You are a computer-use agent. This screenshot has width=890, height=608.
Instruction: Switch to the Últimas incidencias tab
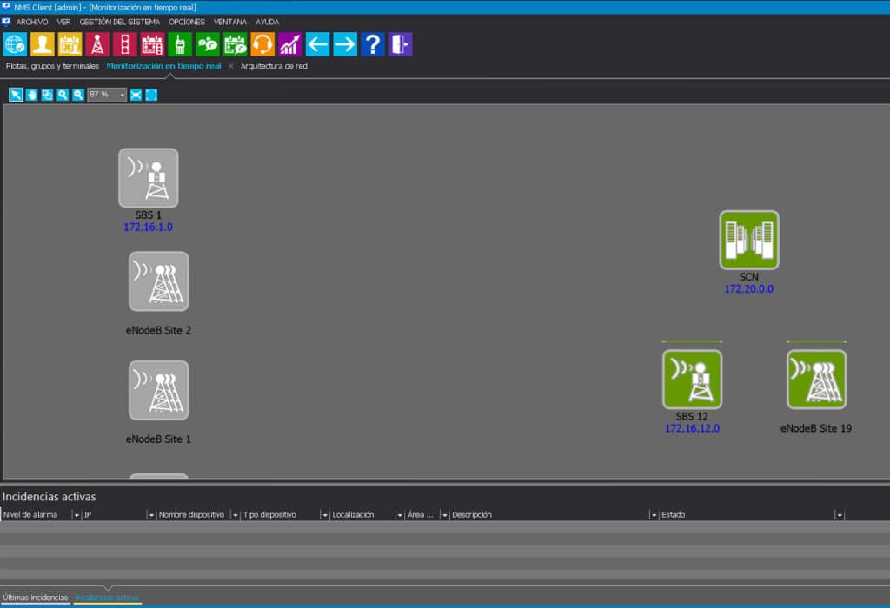pos(35,598)
